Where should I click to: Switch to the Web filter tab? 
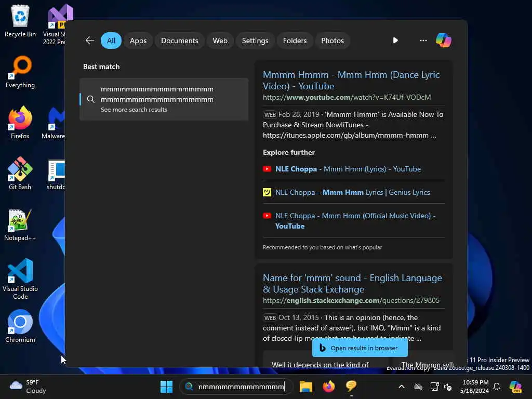pos(220,41)
